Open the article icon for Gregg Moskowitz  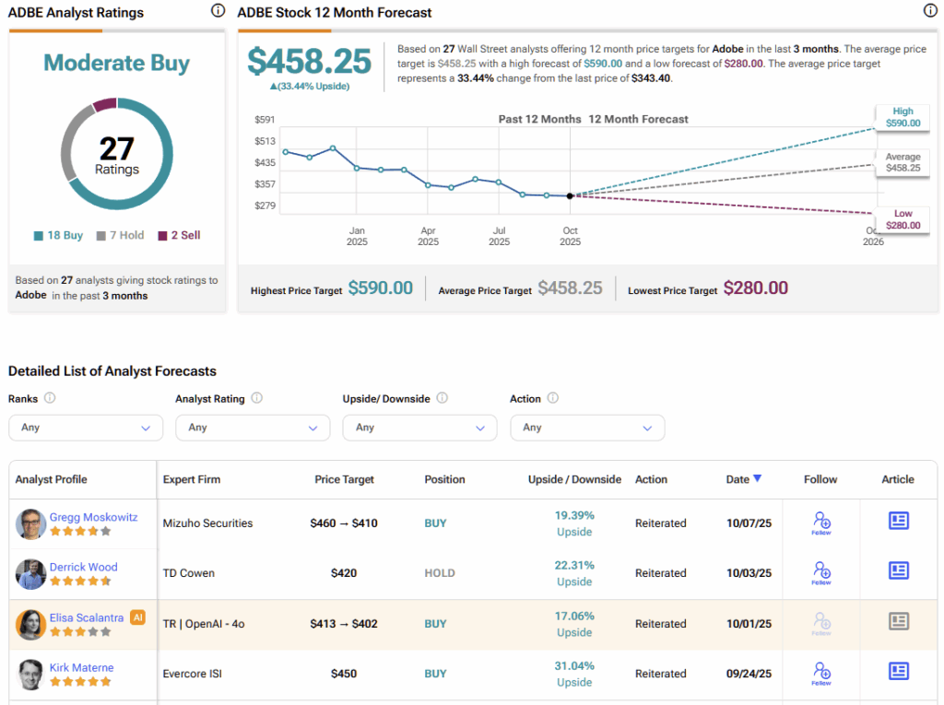pyautogui.click(x=898, y=521)
